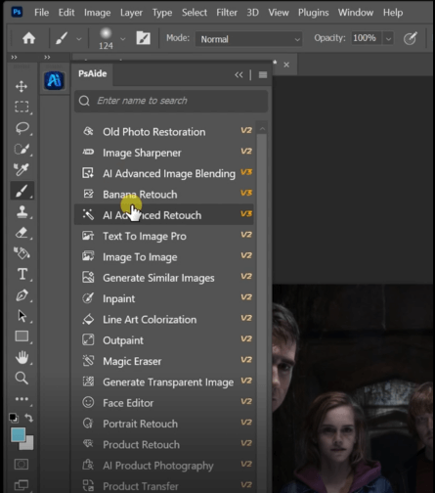Screen dimensions: 435x493
Task: Select the Brush tool in toolbar
Action: pos(22,191)
